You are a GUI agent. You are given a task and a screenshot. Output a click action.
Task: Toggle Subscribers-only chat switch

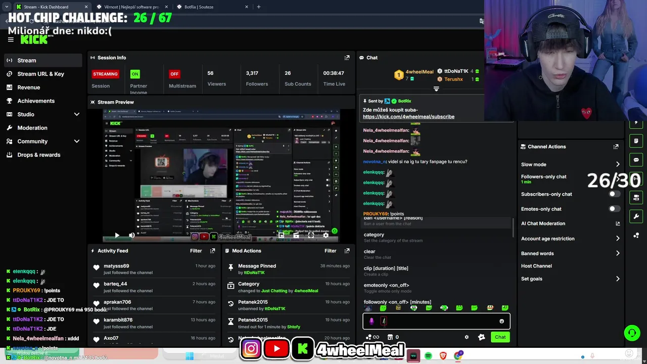click(614, 194)
